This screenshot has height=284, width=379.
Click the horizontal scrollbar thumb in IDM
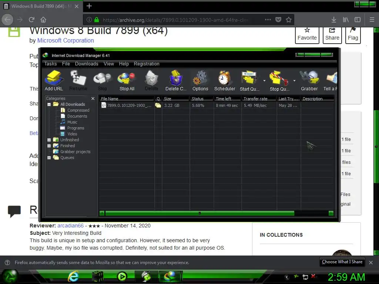tap(199, 213)
